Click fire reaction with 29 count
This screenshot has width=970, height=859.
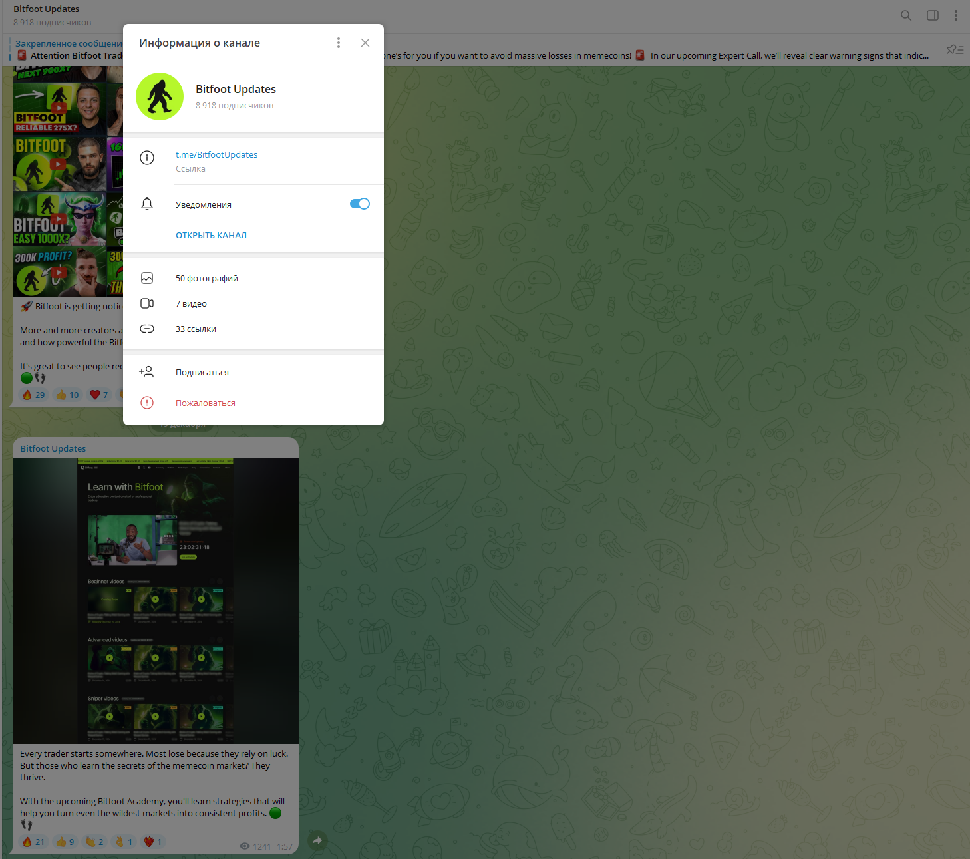coord(33,395)
